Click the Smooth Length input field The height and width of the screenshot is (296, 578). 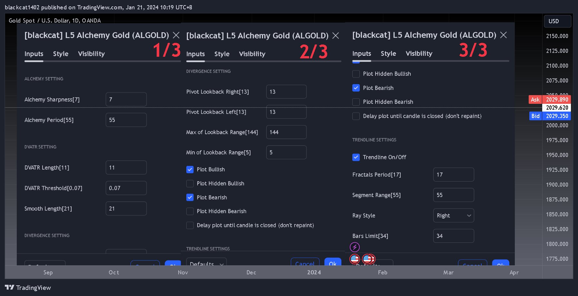(x=126, y=209)
